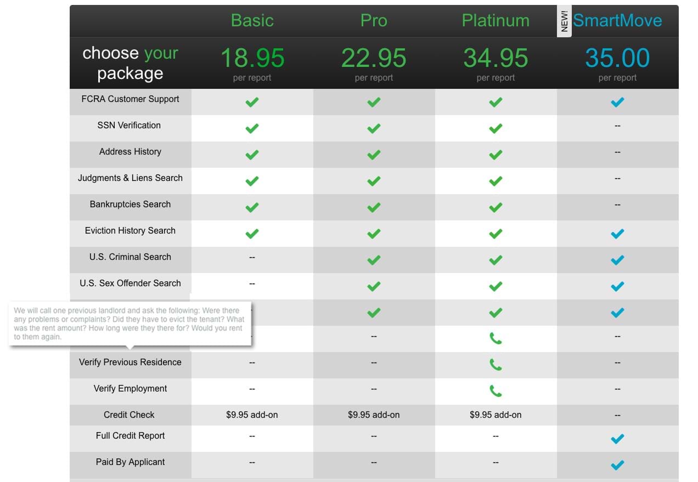The height and width of the screenshot is (482, 698).
Task: Click the 'choose your package' heading
Action: pyautogui.click(x=130, y=63)
